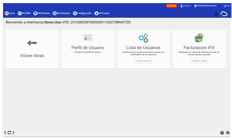Open Mi CRM share icon
Viewport: 232px width, 139px height.
point(20,13)
